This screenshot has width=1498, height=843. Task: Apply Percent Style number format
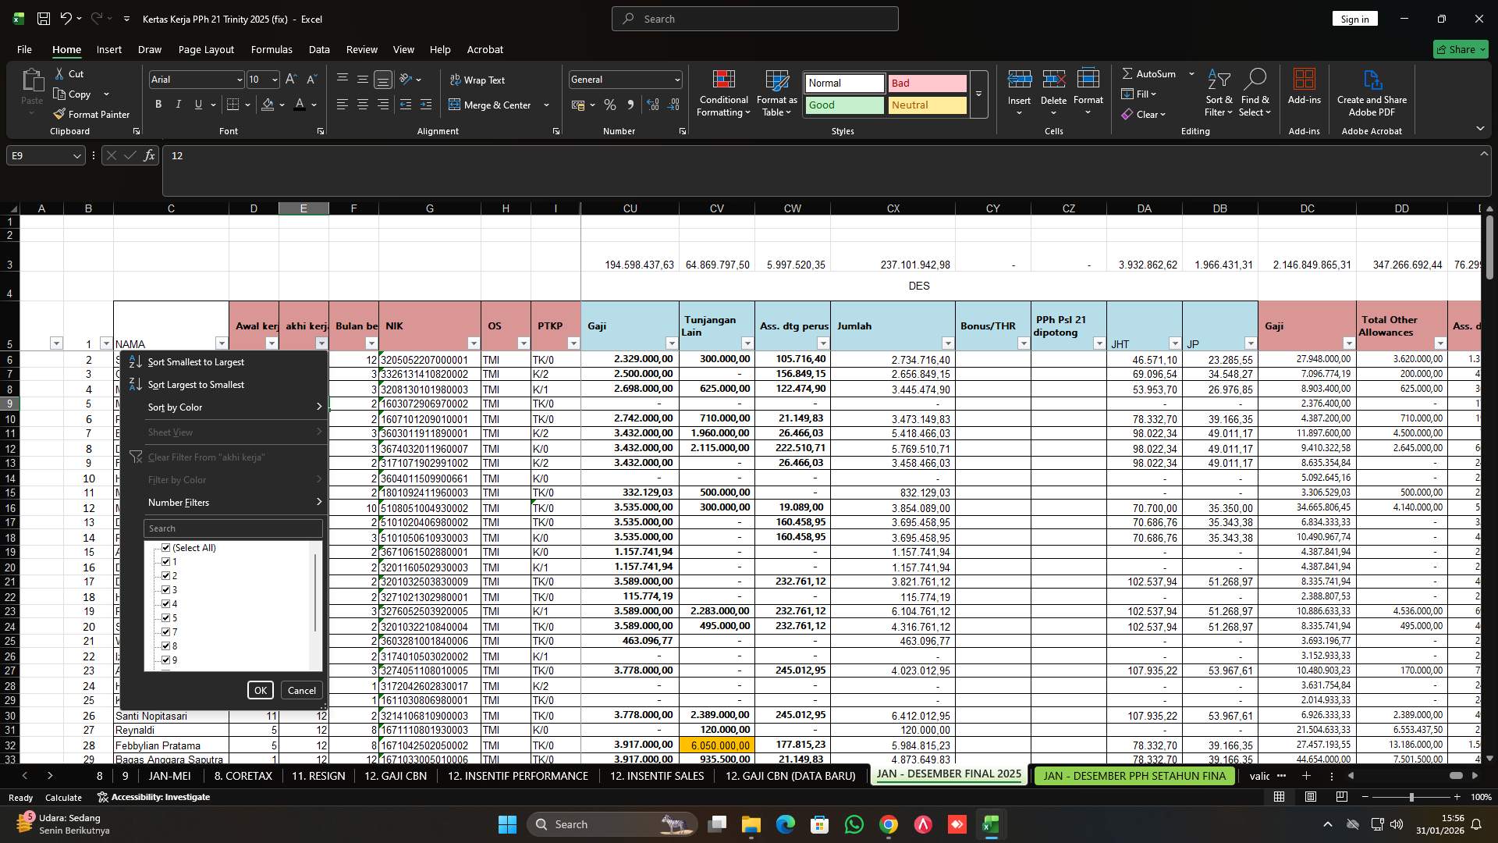click(x=610, y=105)
